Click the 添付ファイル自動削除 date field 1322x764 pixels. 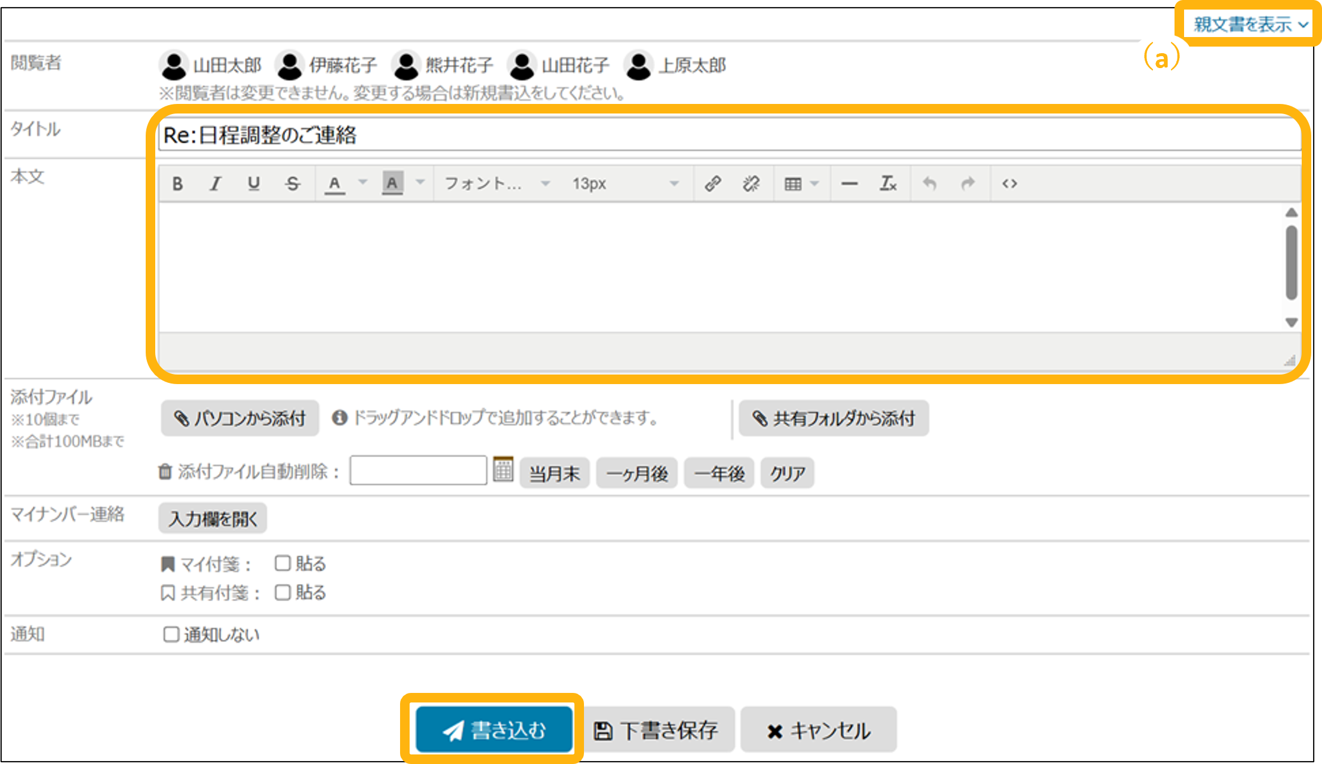tap(418, 471)
